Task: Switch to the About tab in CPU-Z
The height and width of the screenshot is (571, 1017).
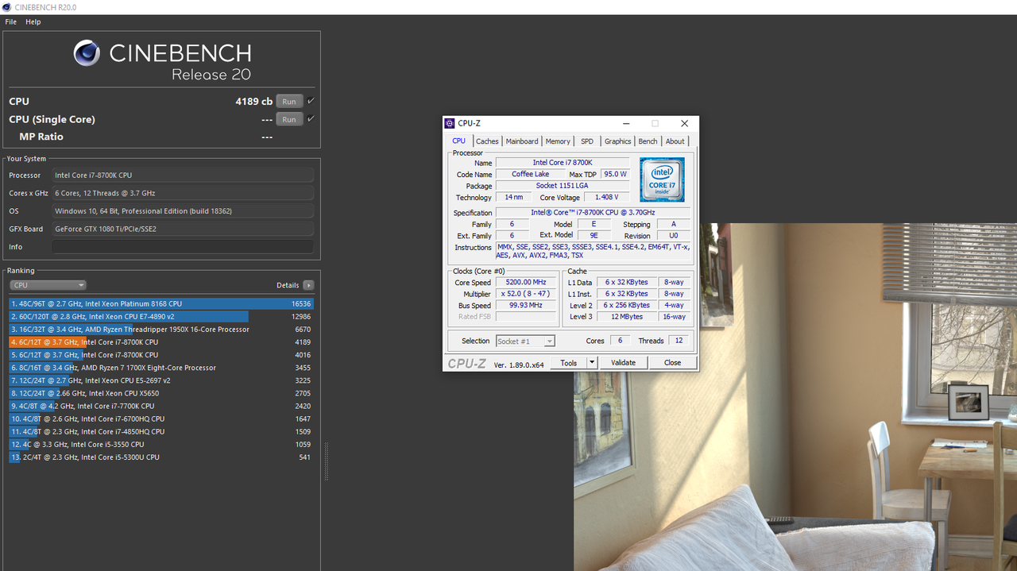Action: 675,141
